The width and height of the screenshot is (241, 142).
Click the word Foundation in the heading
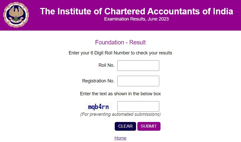(110, 42)
